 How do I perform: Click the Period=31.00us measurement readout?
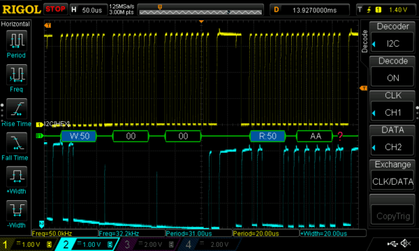click(189, 234)
